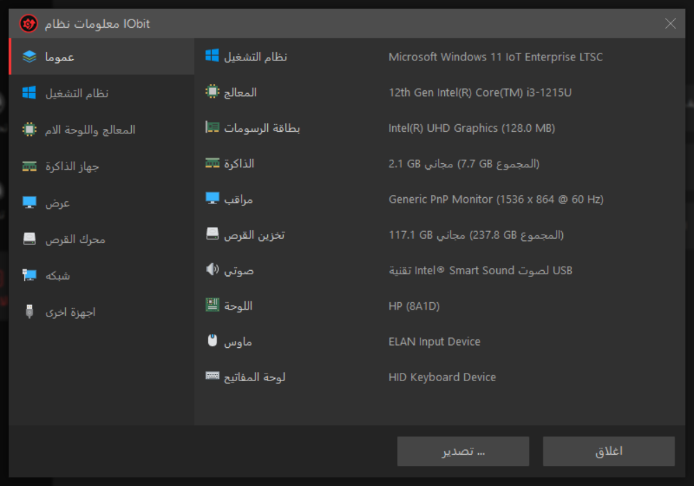Go to the شبكه network section
Screen dimensions: 694x486
click(x=102, y=276)
